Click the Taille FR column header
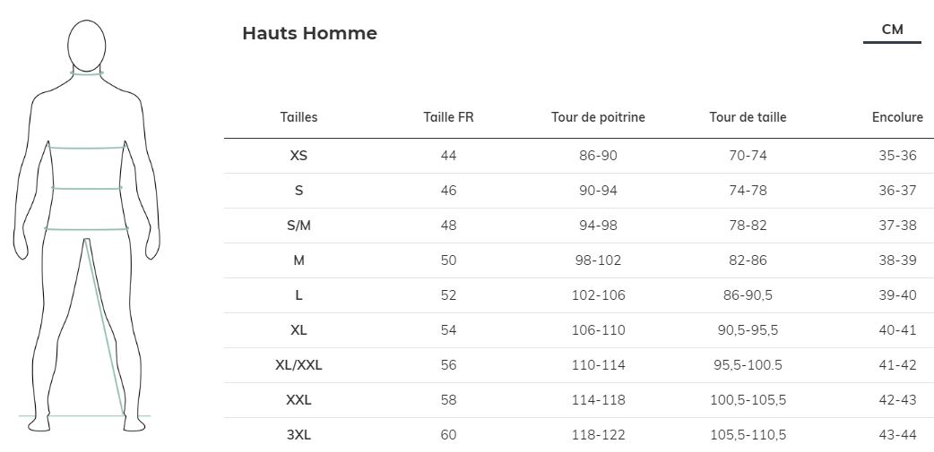The width and height of the screenshot is (934, 452). (x=448, y=117)
